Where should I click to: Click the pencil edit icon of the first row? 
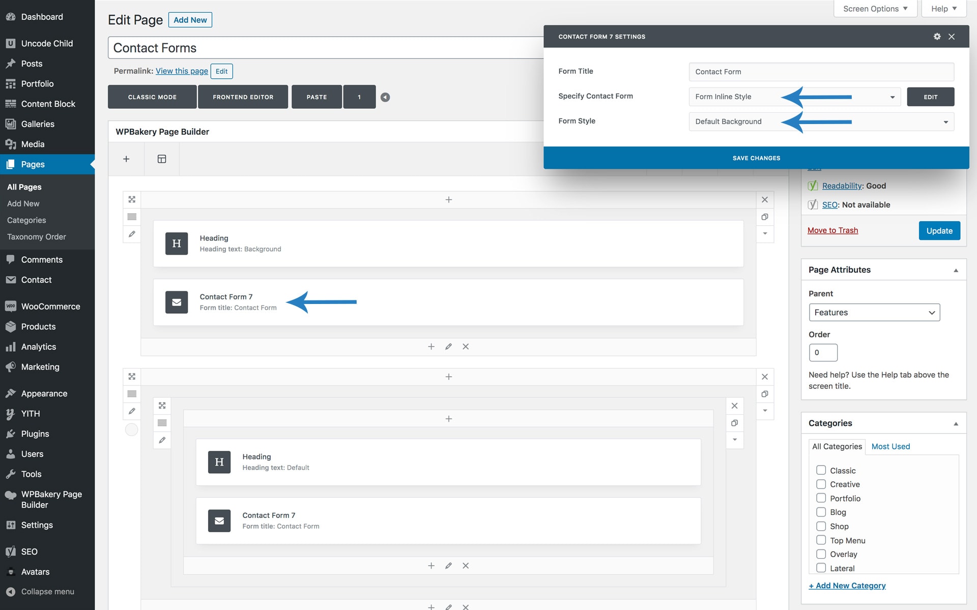[x=132, y=234]
